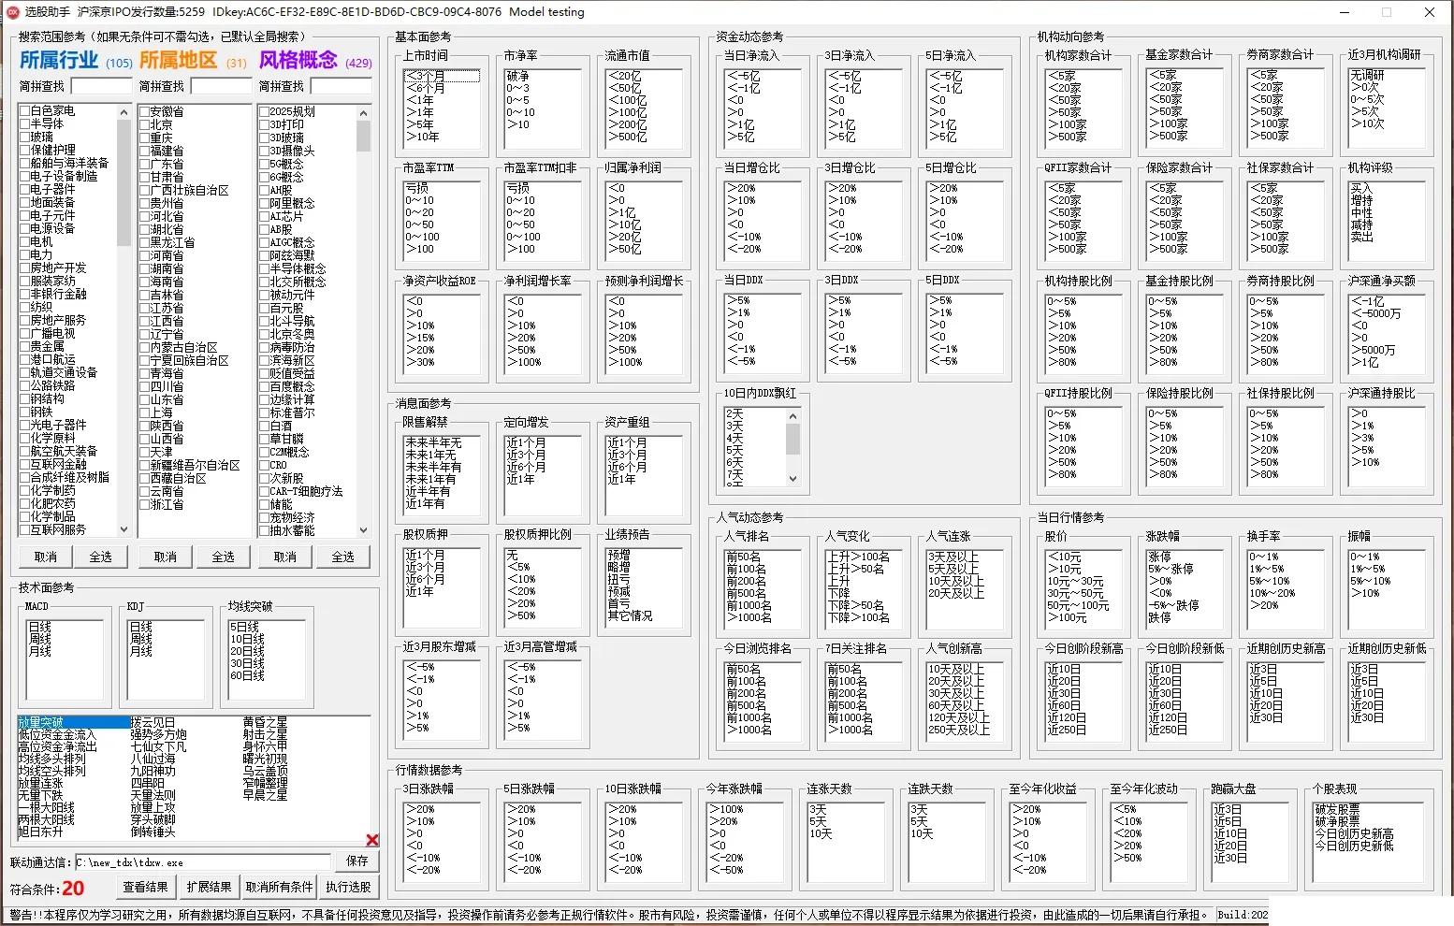Image resolution: width=1454 pixels, height=926 pixels.
Task: Open results with 查看结果 button
Action: pos(146,887)
